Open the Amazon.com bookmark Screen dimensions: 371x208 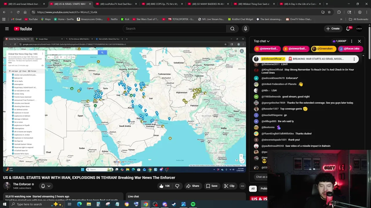(x=89, y=19)
